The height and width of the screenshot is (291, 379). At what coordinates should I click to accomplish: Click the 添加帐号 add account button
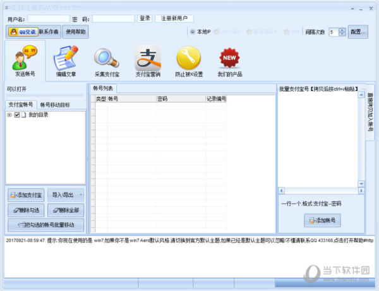click(x=322, y=220)
